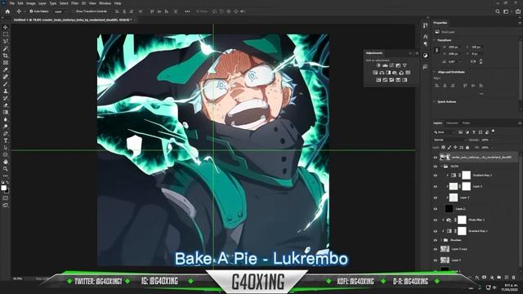This screenshot has width=523, height=294.
Task: Select the Zoom tool
Action: (x=6, y=169)
